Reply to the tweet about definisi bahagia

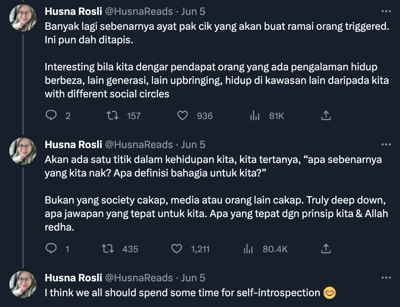point(51,249)
